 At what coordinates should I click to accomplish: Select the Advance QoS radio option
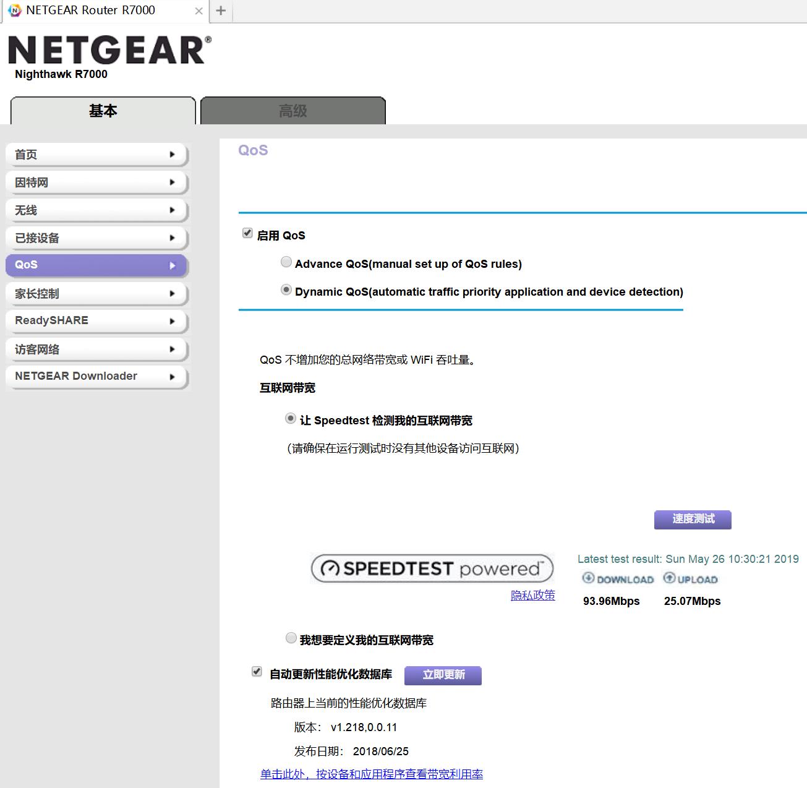pyautogui.click(x=286, y=262)
